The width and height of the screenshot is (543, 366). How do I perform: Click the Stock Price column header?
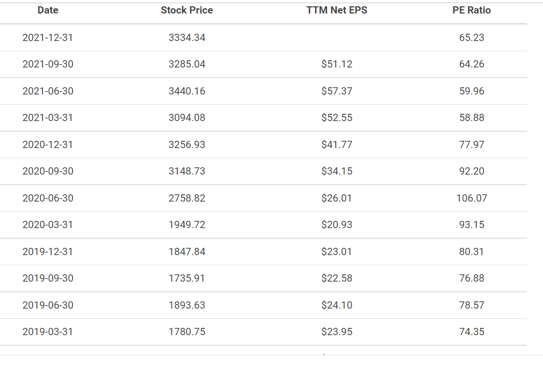186,11
